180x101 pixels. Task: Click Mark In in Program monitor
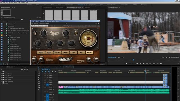pos(130,64)
